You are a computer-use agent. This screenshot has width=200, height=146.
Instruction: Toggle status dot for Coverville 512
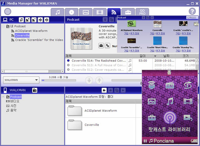coord(68,70)
